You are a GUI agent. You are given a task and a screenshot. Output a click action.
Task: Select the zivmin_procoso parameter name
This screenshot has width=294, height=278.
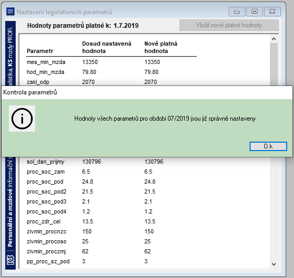47,241
